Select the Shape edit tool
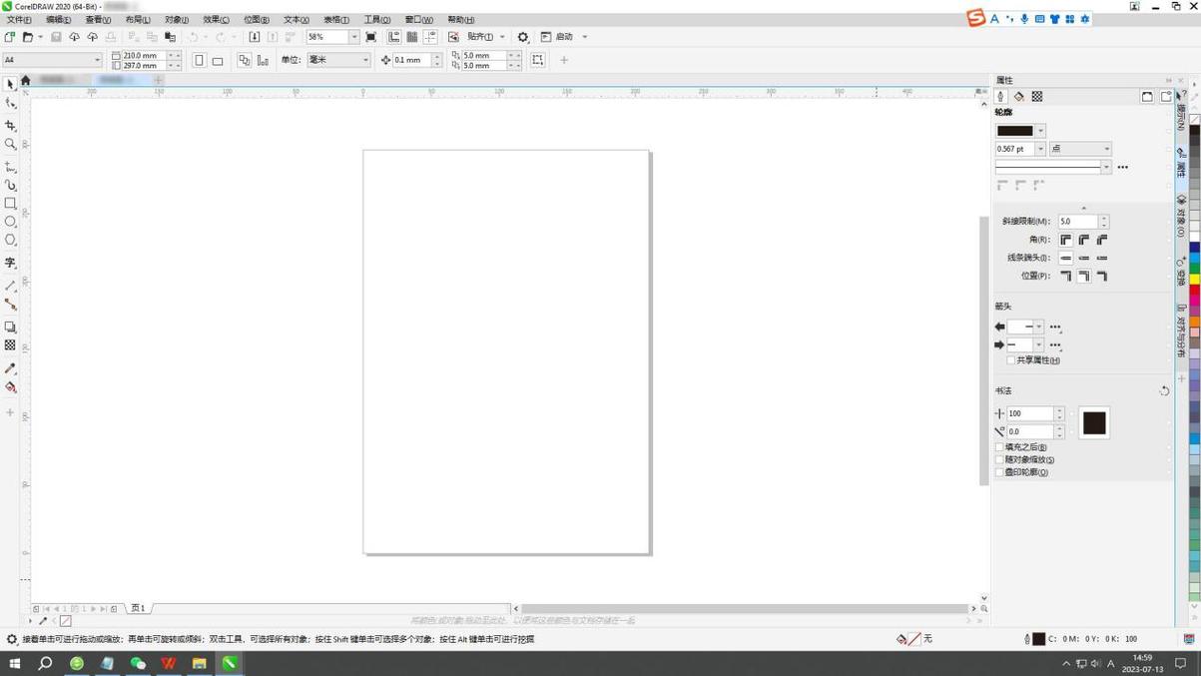This screenshot has height=676, width=1201. [x=10, y=104]
